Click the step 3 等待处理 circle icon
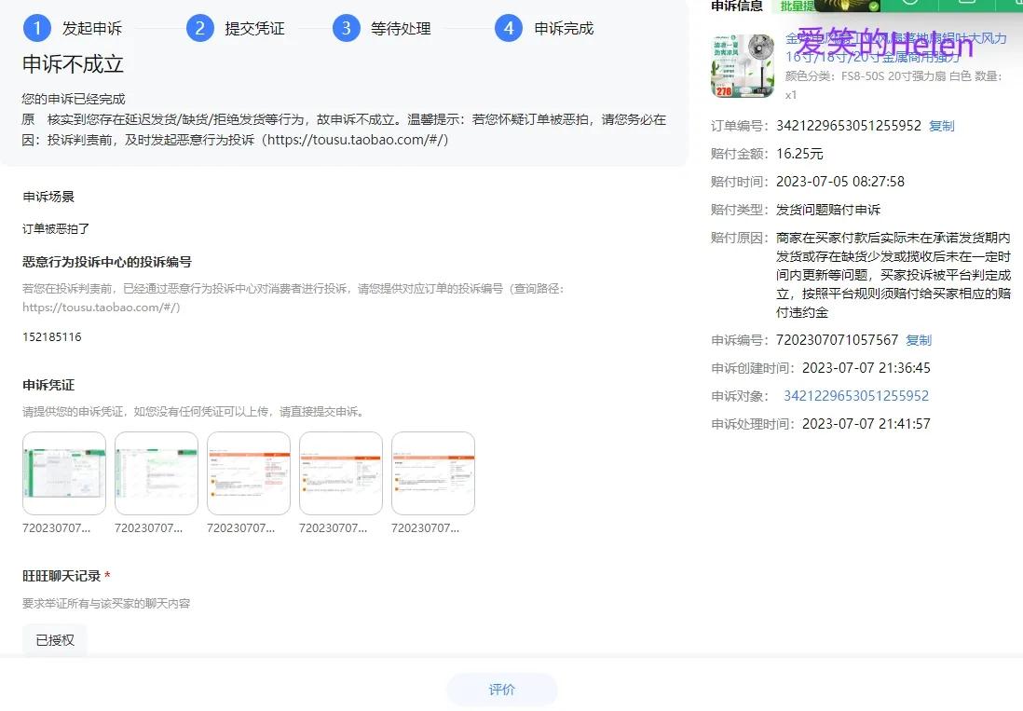 (346, 28)
